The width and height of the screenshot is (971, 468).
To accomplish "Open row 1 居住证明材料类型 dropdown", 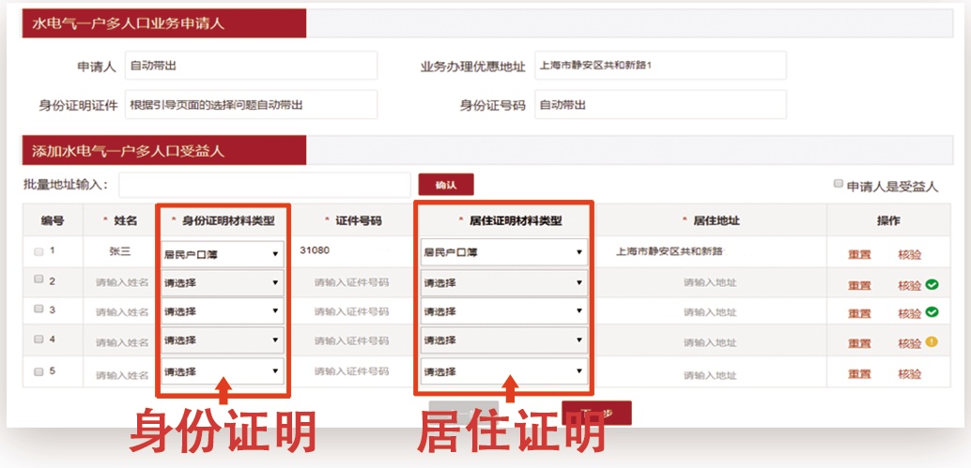I will click(x=503, y=252).
